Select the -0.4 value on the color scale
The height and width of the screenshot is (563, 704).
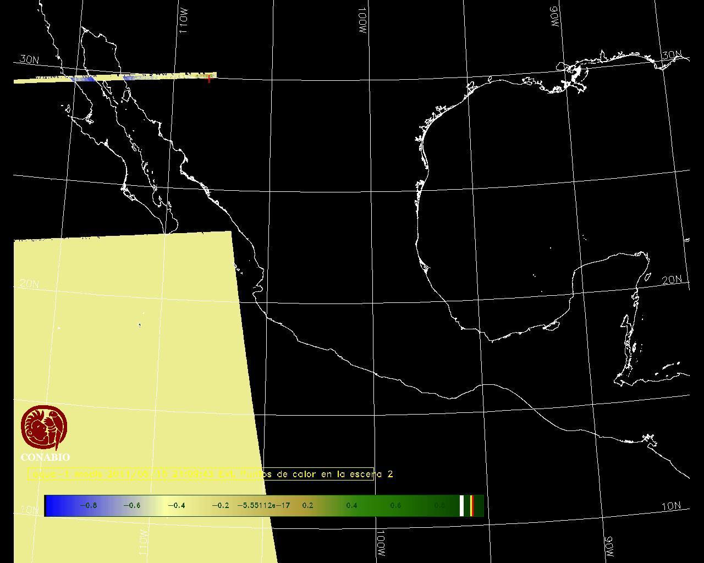click(176, 505)
